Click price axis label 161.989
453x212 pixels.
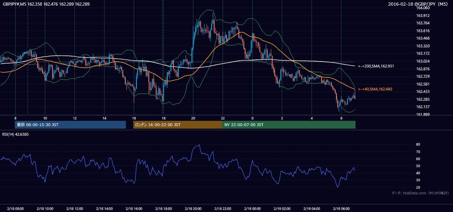pos(423,114)
